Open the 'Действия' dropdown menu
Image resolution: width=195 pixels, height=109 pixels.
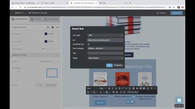[19, 13]
